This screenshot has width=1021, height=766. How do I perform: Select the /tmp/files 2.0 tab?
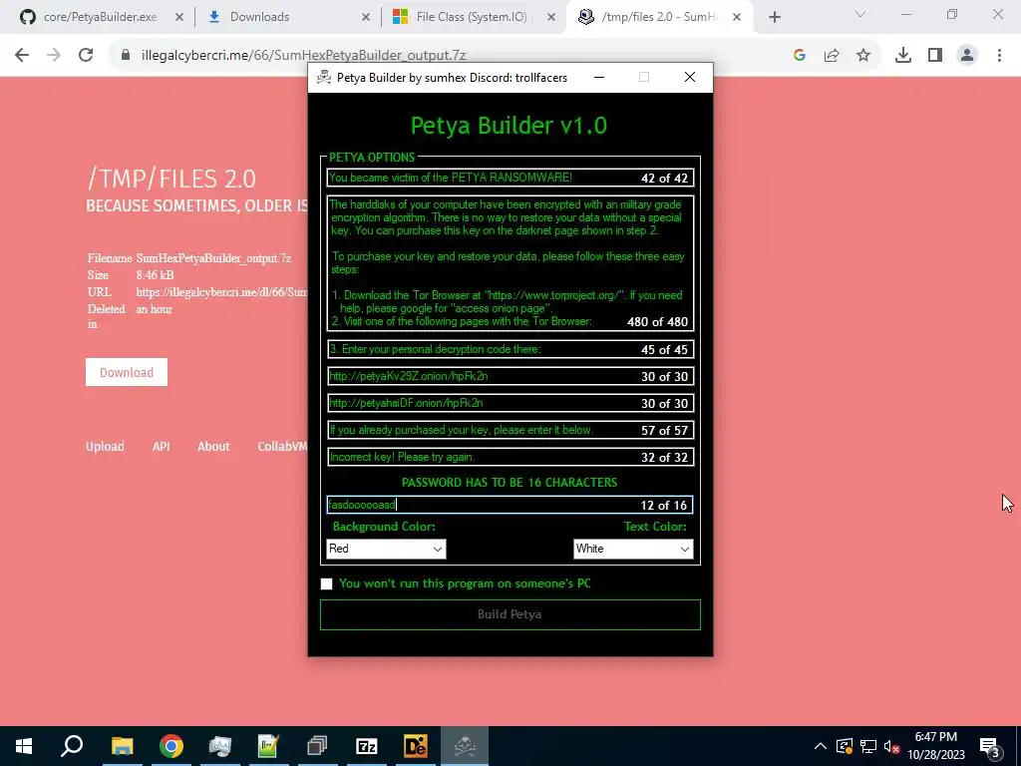coord(658,18)
